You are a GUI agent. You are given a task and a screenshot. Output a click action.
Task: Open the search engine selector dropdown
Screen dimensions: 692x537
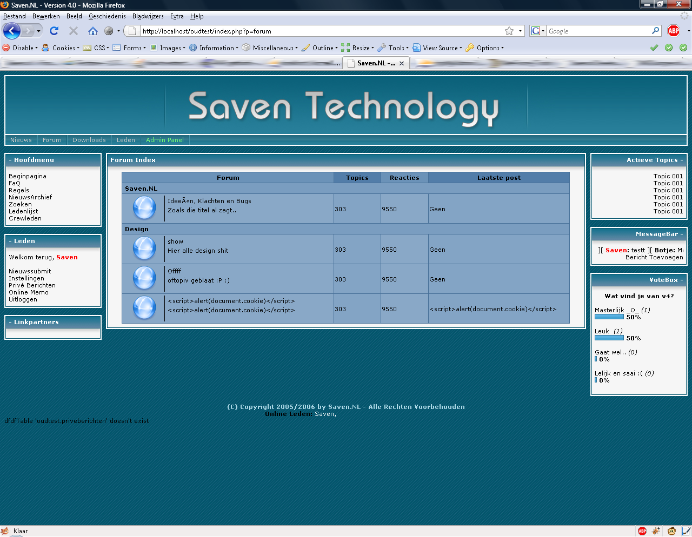coord(538,31)
